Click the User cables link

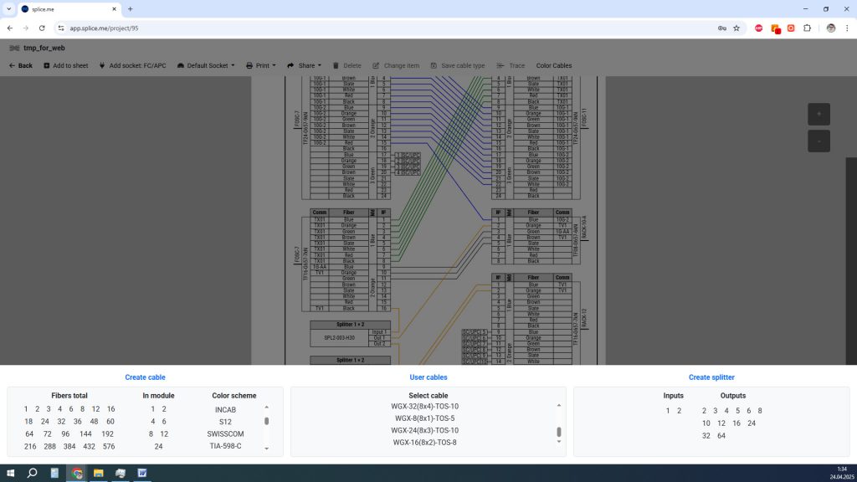pyautogui.click(x=428, y=377)
